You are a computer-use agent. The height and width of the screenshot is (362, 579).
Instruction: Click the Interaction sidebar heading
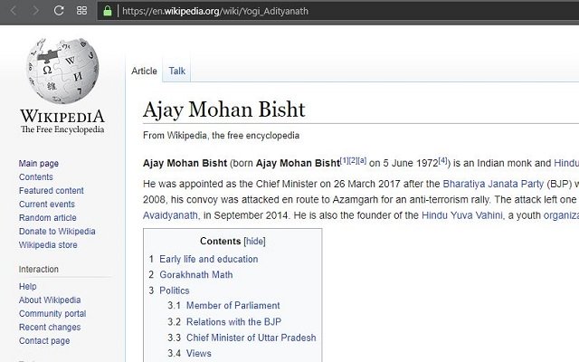tap(38, 270)
